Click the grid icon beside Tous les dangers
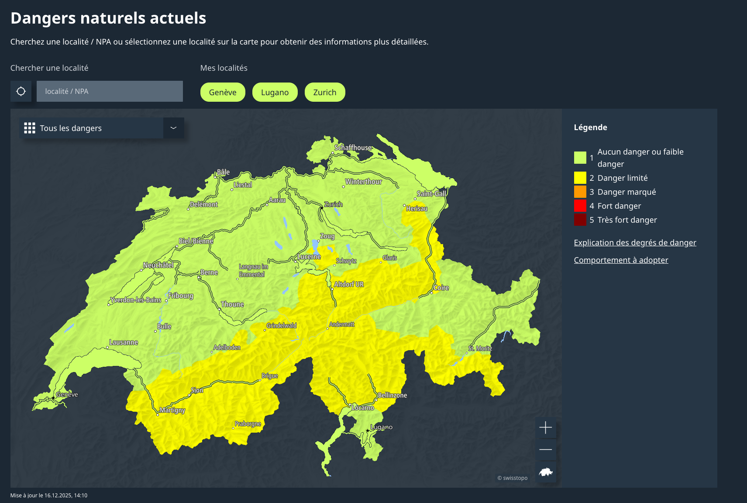The width and height of the screenshot is (747, 503). tap(30, 128)
